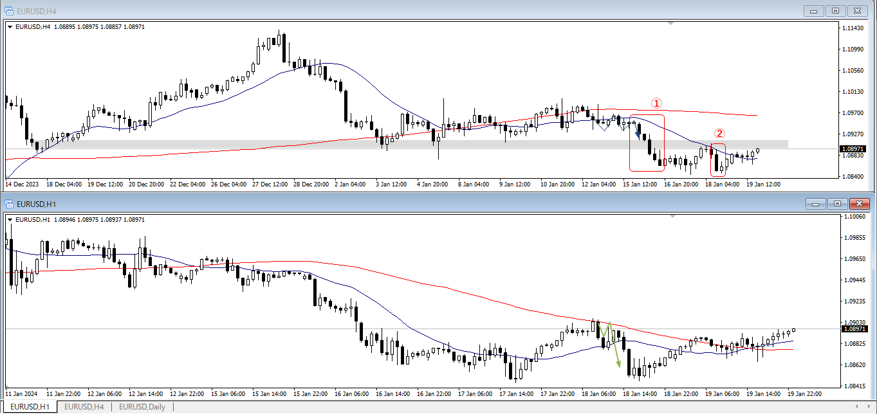Click the 1.08971 price label on H4 chart
877x414 pixels.
852,149
